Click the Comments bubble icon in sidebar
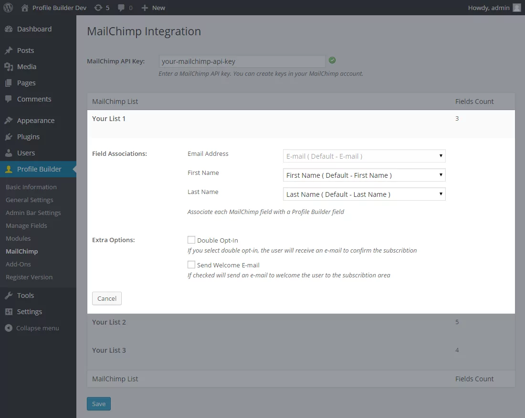The width and height of the screenshot is (525, 418). 9,99
